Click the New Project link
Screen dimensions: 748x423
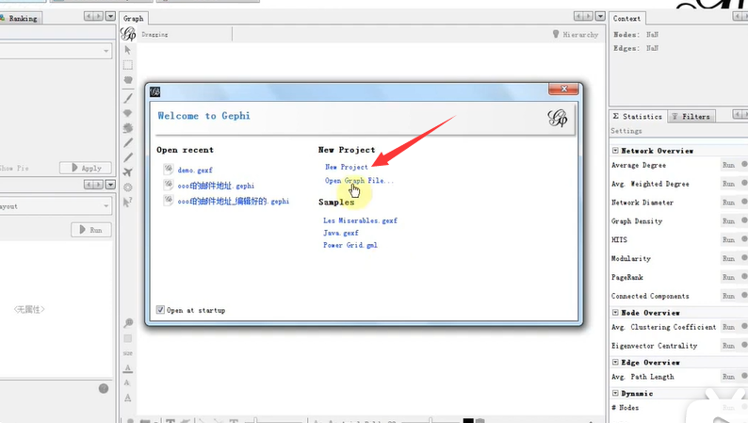347,167
